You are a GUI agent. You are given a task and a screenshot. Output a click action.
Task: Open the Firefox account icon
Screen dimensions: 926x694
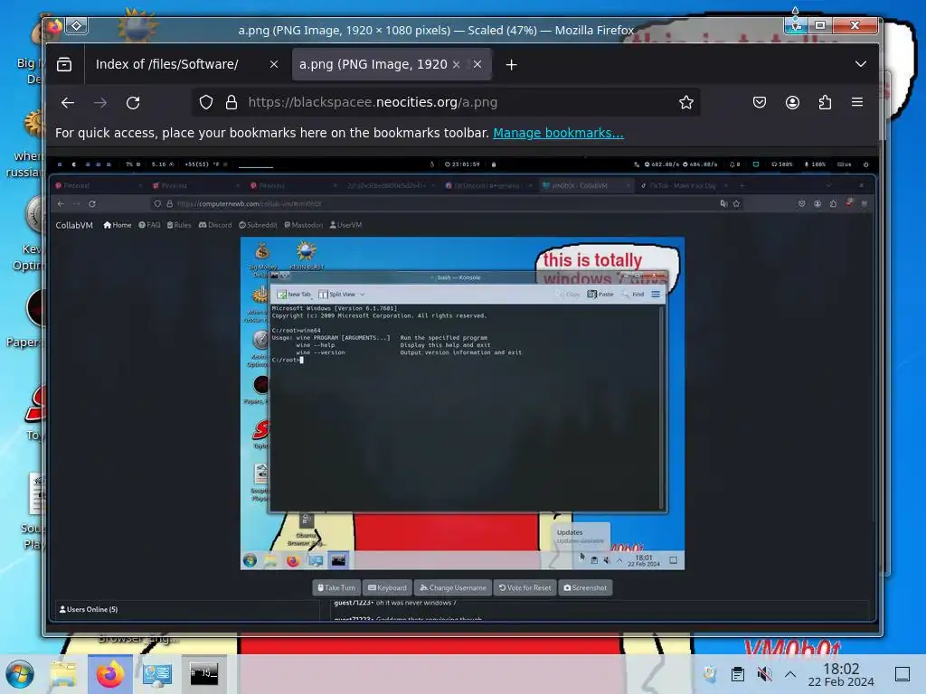[792, 103]
